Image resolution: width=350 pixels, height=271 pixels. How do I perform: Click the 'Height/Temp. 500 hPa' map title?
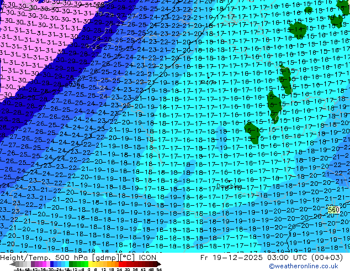(x=45, y=258)
